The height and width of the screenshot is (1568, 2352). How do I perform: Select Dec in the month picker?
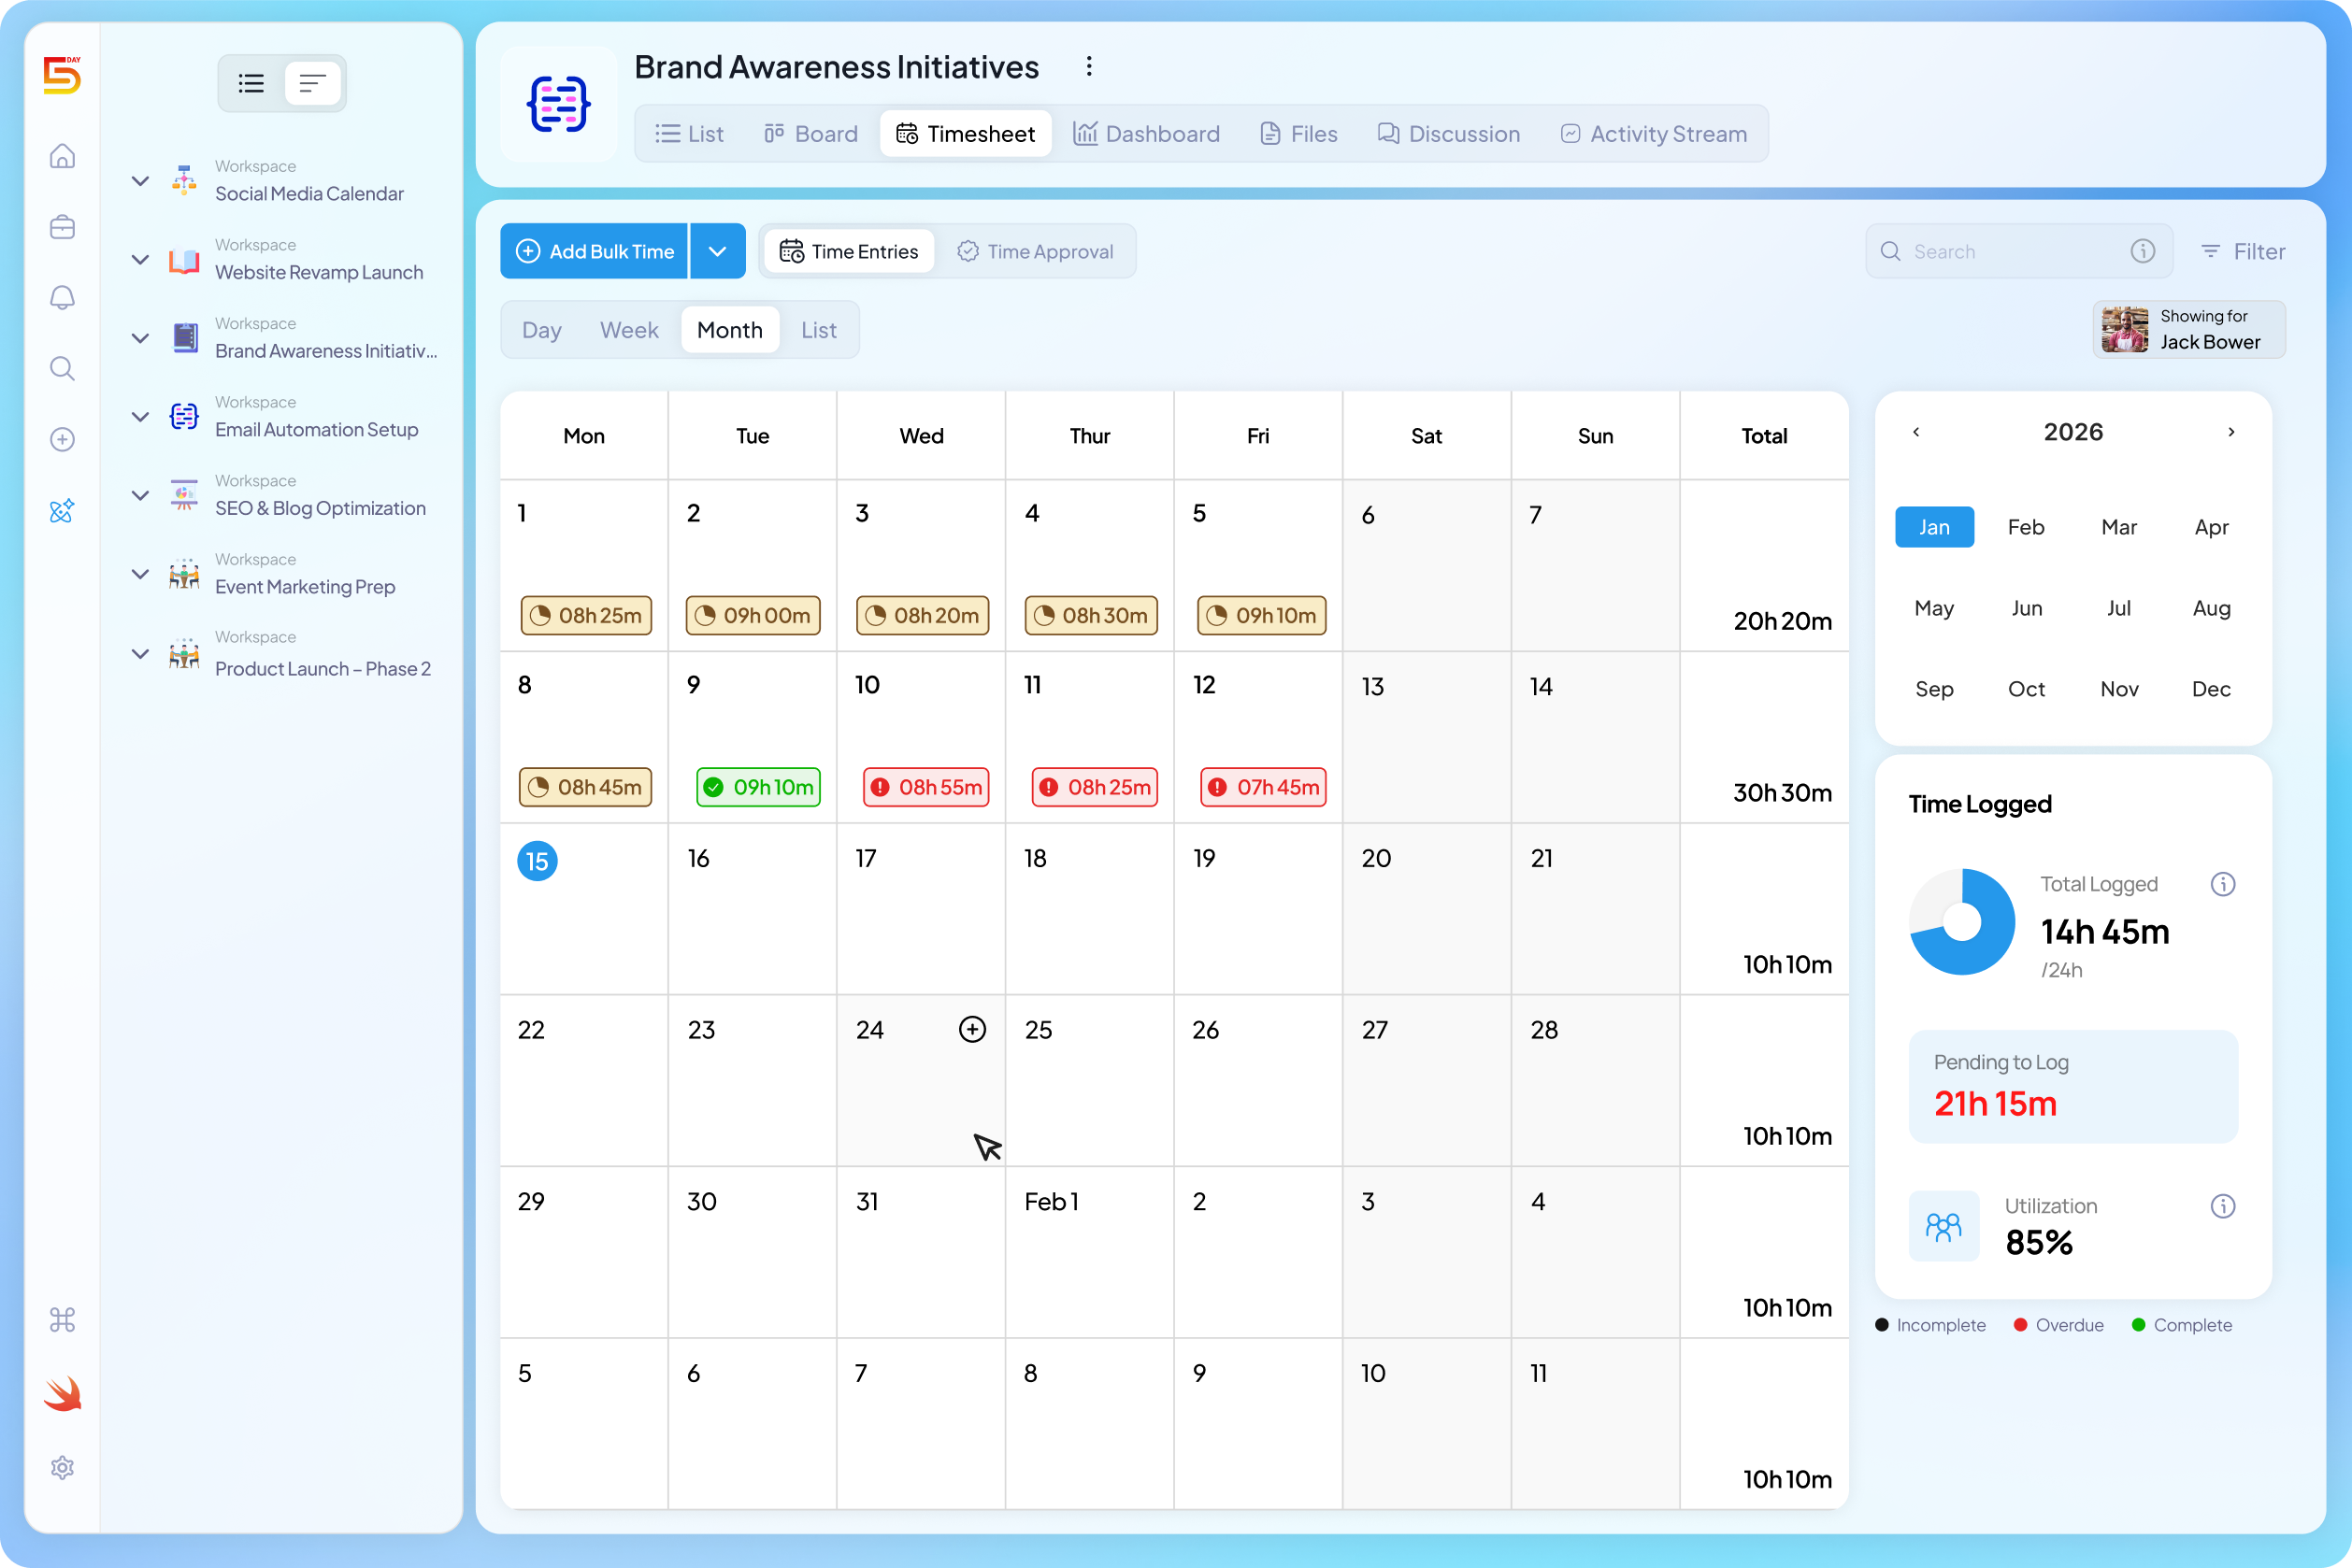click(2211, 689)
